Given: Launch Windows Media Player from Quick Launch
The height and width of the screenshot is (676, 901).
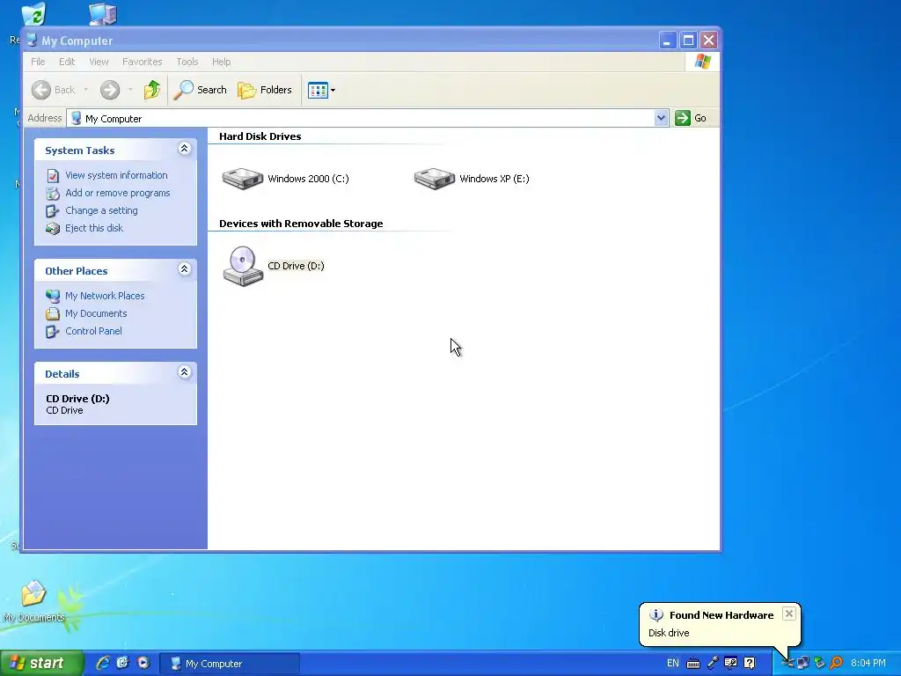Looking at the screenshot, I should [143, 663].
